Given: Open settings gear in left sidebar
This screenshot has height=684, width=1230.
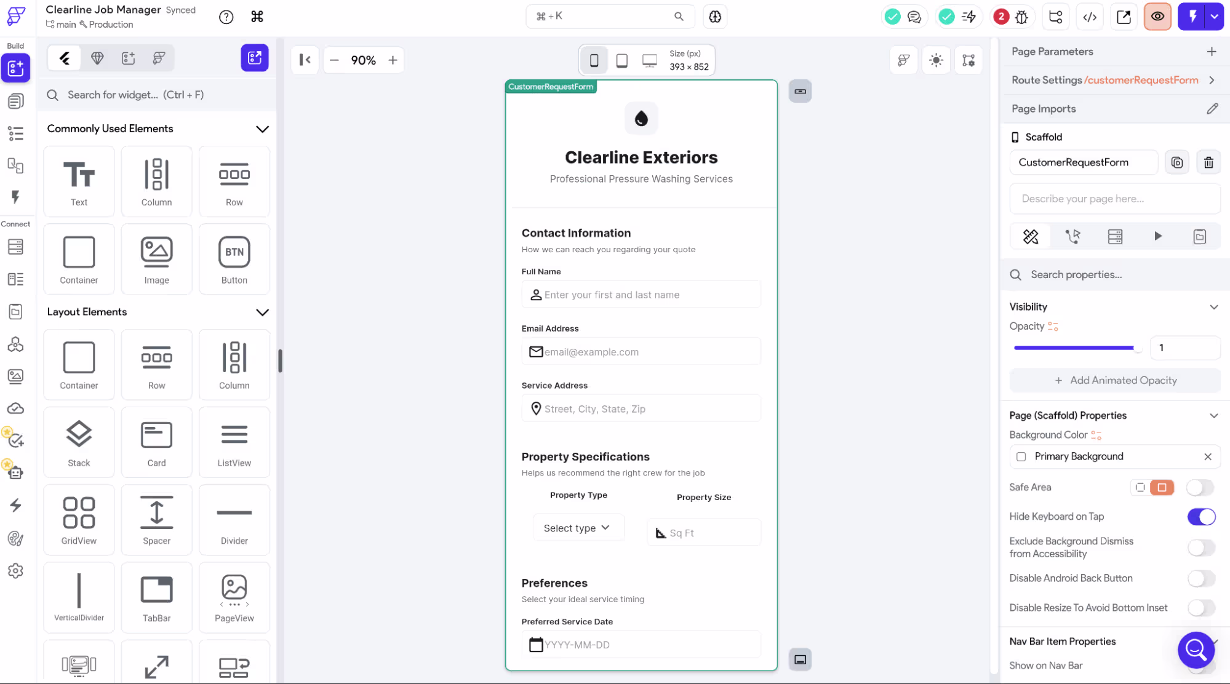Looking at the screenshot, I should 15,571.
